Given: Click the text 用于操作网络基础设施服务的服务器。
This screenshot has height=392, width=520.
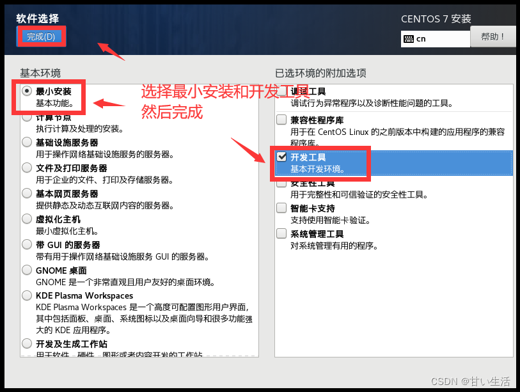Looking at the screenshot, I should pyautogui.click(x=105, y=154).
